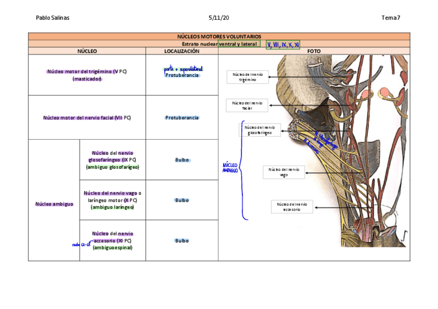Select the Núcleo ambiguo row header cell

(54, 204)
